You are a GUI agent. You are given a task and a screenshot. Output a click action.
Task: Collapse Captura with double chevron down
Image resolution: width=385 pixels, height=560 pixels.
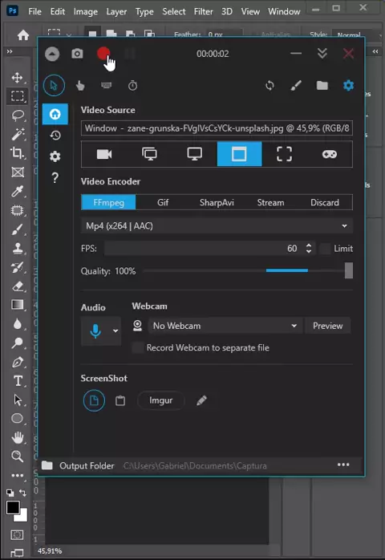click(322, 54)
